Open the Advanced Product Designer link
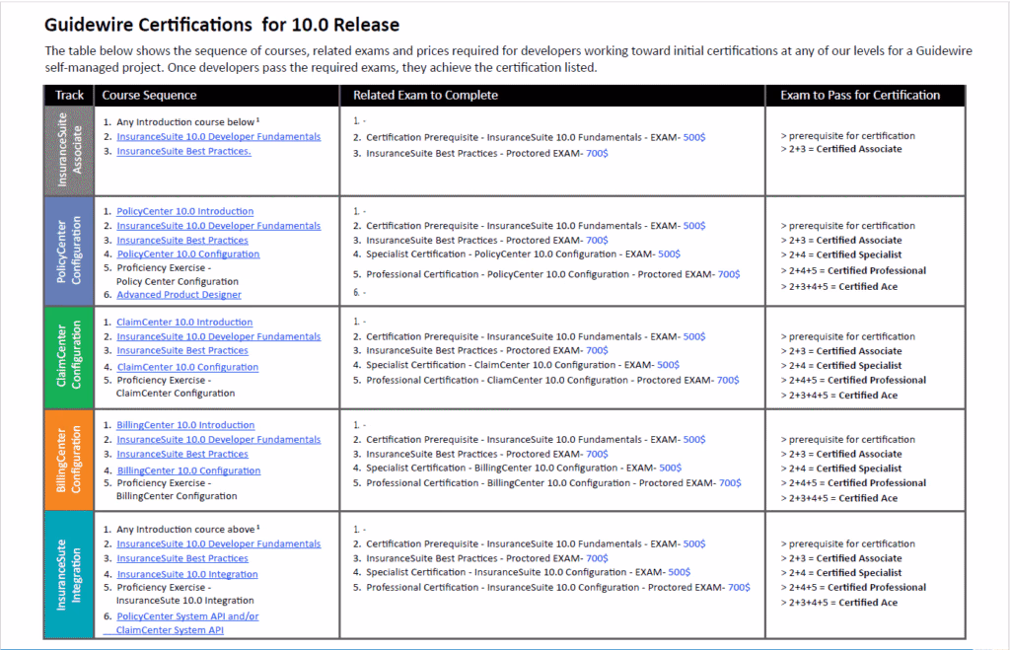This screenshot has width=1010, height=650. 180,294
